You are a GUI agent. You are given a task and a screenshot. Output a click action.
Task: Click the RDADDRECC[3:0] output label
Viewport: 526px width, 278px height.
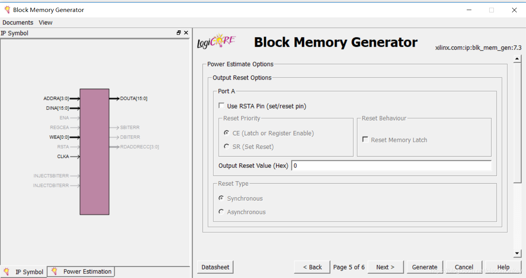coord(139,147)
